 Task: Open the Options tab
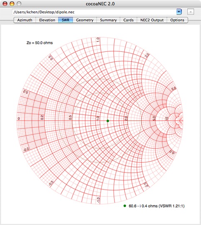[177, 20]
